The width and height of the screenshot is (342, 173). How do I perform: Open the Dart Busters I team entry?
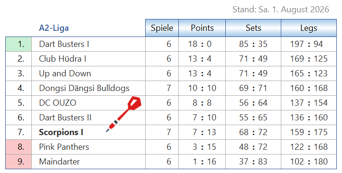point(64,44)
